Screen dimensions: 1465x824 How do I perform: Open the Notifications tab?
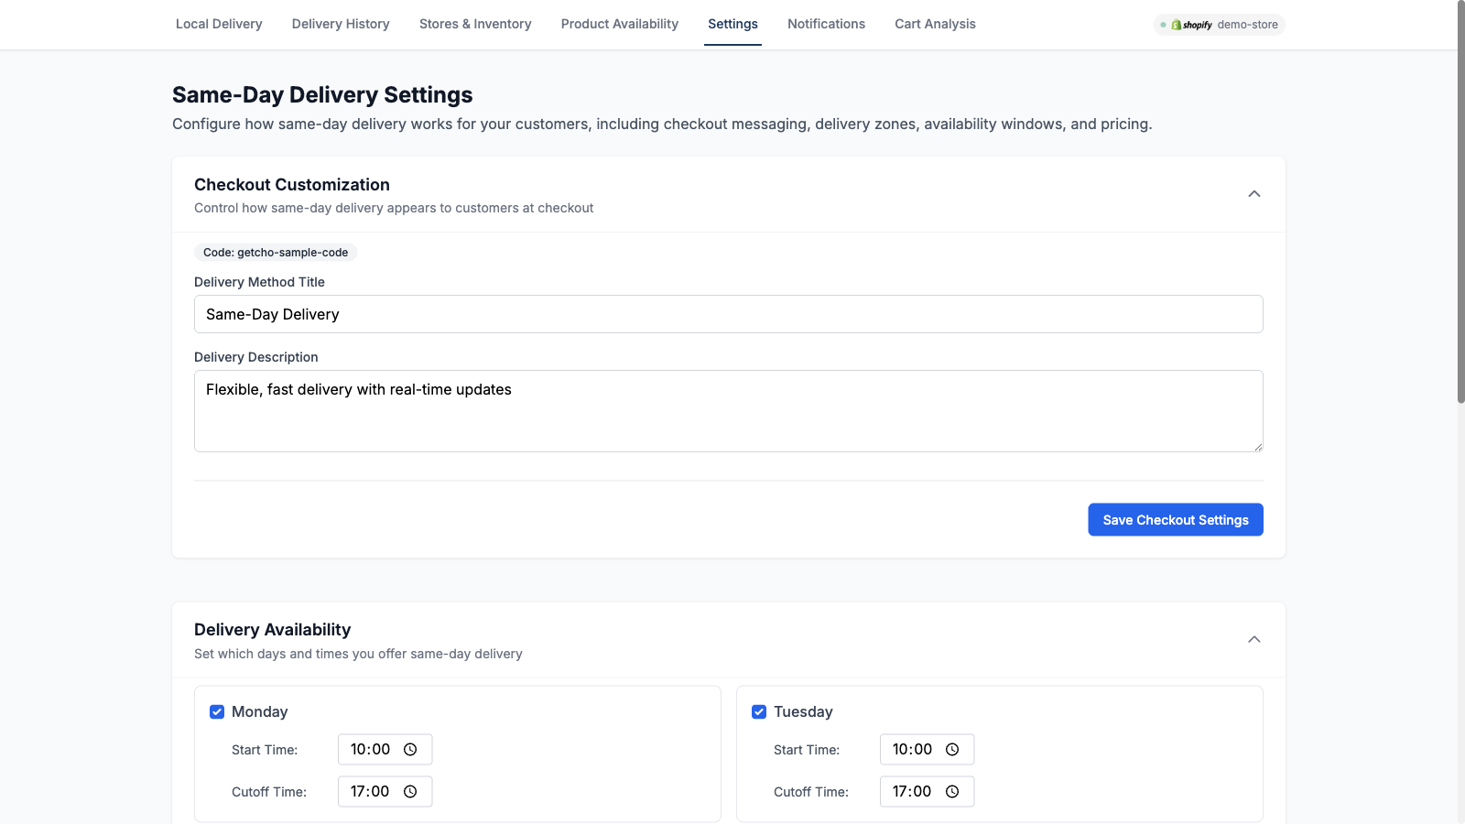pos(826,24)
